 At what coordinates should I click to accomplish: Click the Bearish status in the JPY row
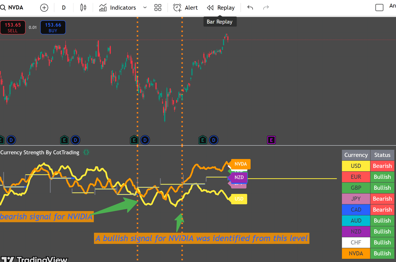pyautogui.click(x=382, y=199)
